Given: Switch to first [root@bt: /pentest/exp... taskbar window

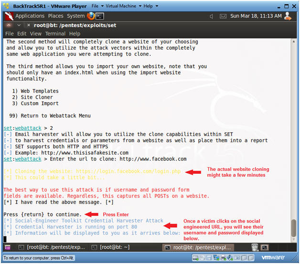Looking at the screenshot, I should tap(52, 247).
